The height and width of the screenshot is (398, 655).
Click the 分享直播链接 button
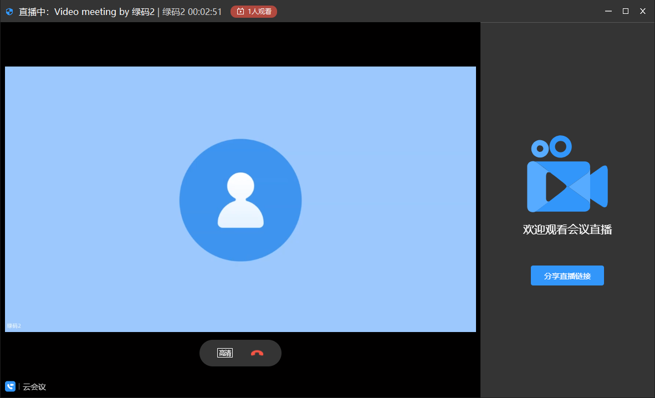[567, 275]
